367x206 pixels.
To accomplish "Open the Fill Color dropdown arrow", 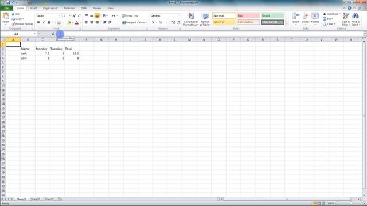I will 72,22.
